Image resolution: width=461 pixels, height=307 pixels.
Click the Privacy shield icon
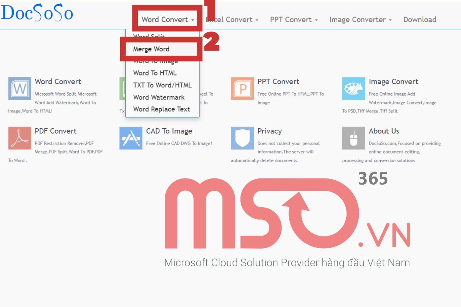click(x=242, y=138)
